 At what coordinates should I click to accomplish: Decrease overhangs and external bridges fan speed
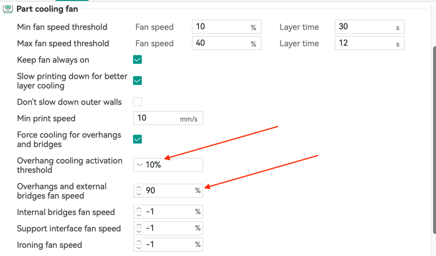tap(139, 193)
